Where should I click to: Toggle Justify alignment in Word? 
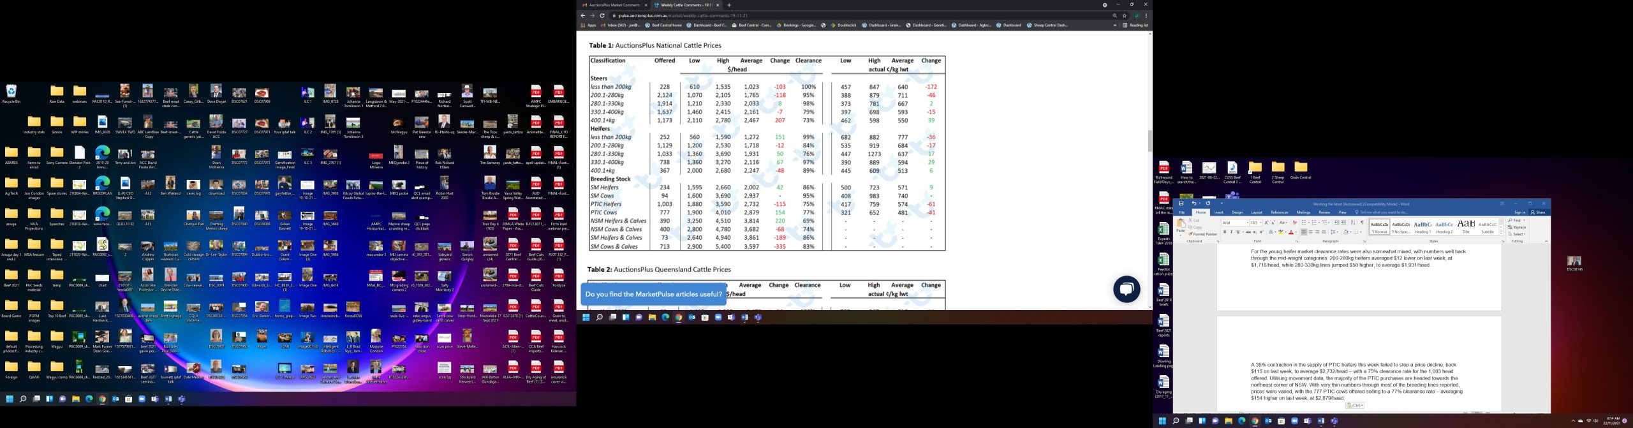coord(1324,232)
